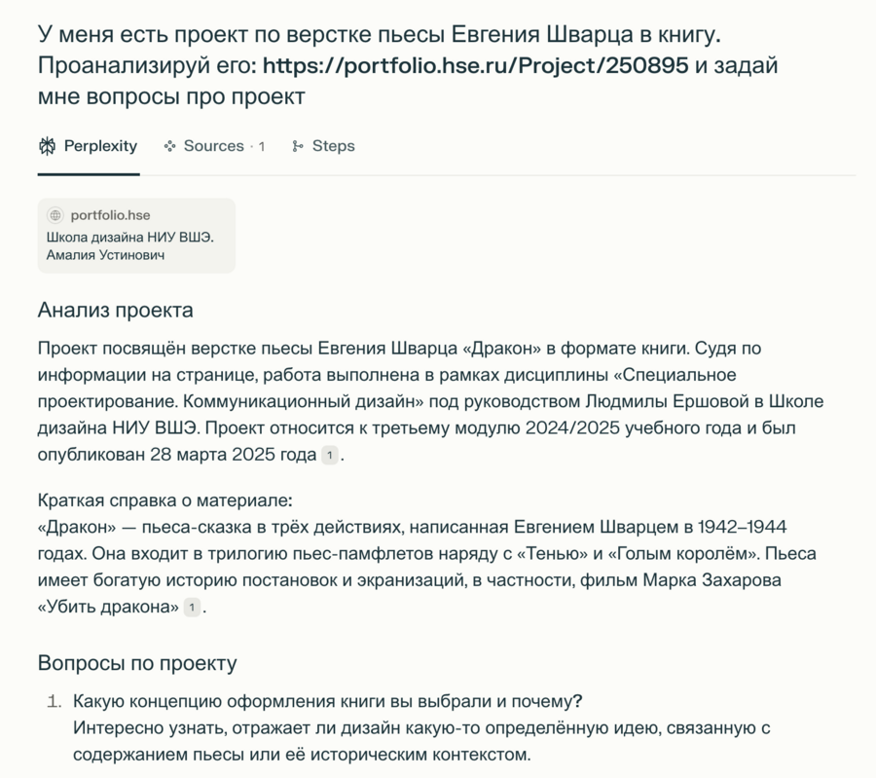Click the globe icon on the source card
Viewport: 876px width, 778px height.
pyautogui.click(x=55, y=215)
